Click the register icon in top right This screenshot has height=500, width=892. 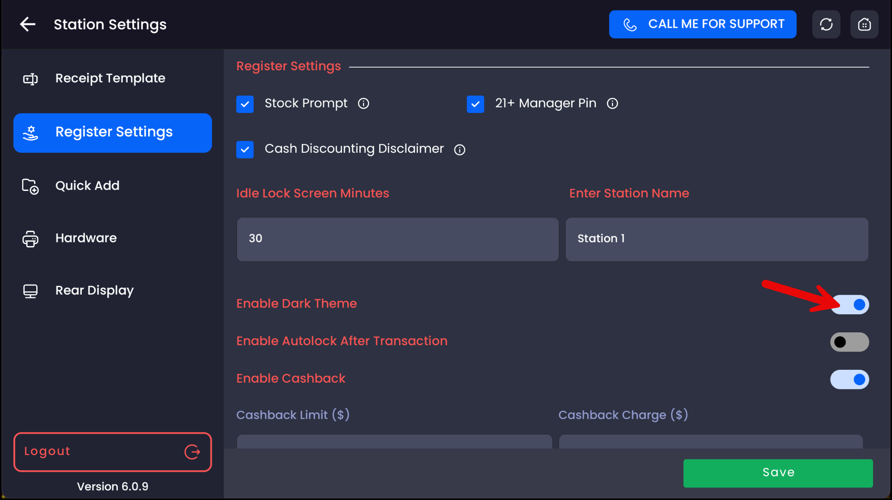pyautogui.click(x=864, y=24)
